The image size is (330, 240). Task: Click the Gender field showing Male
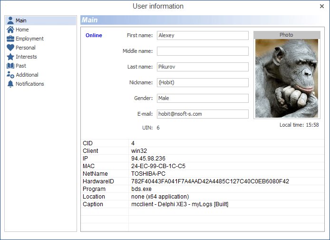[203, 99]
